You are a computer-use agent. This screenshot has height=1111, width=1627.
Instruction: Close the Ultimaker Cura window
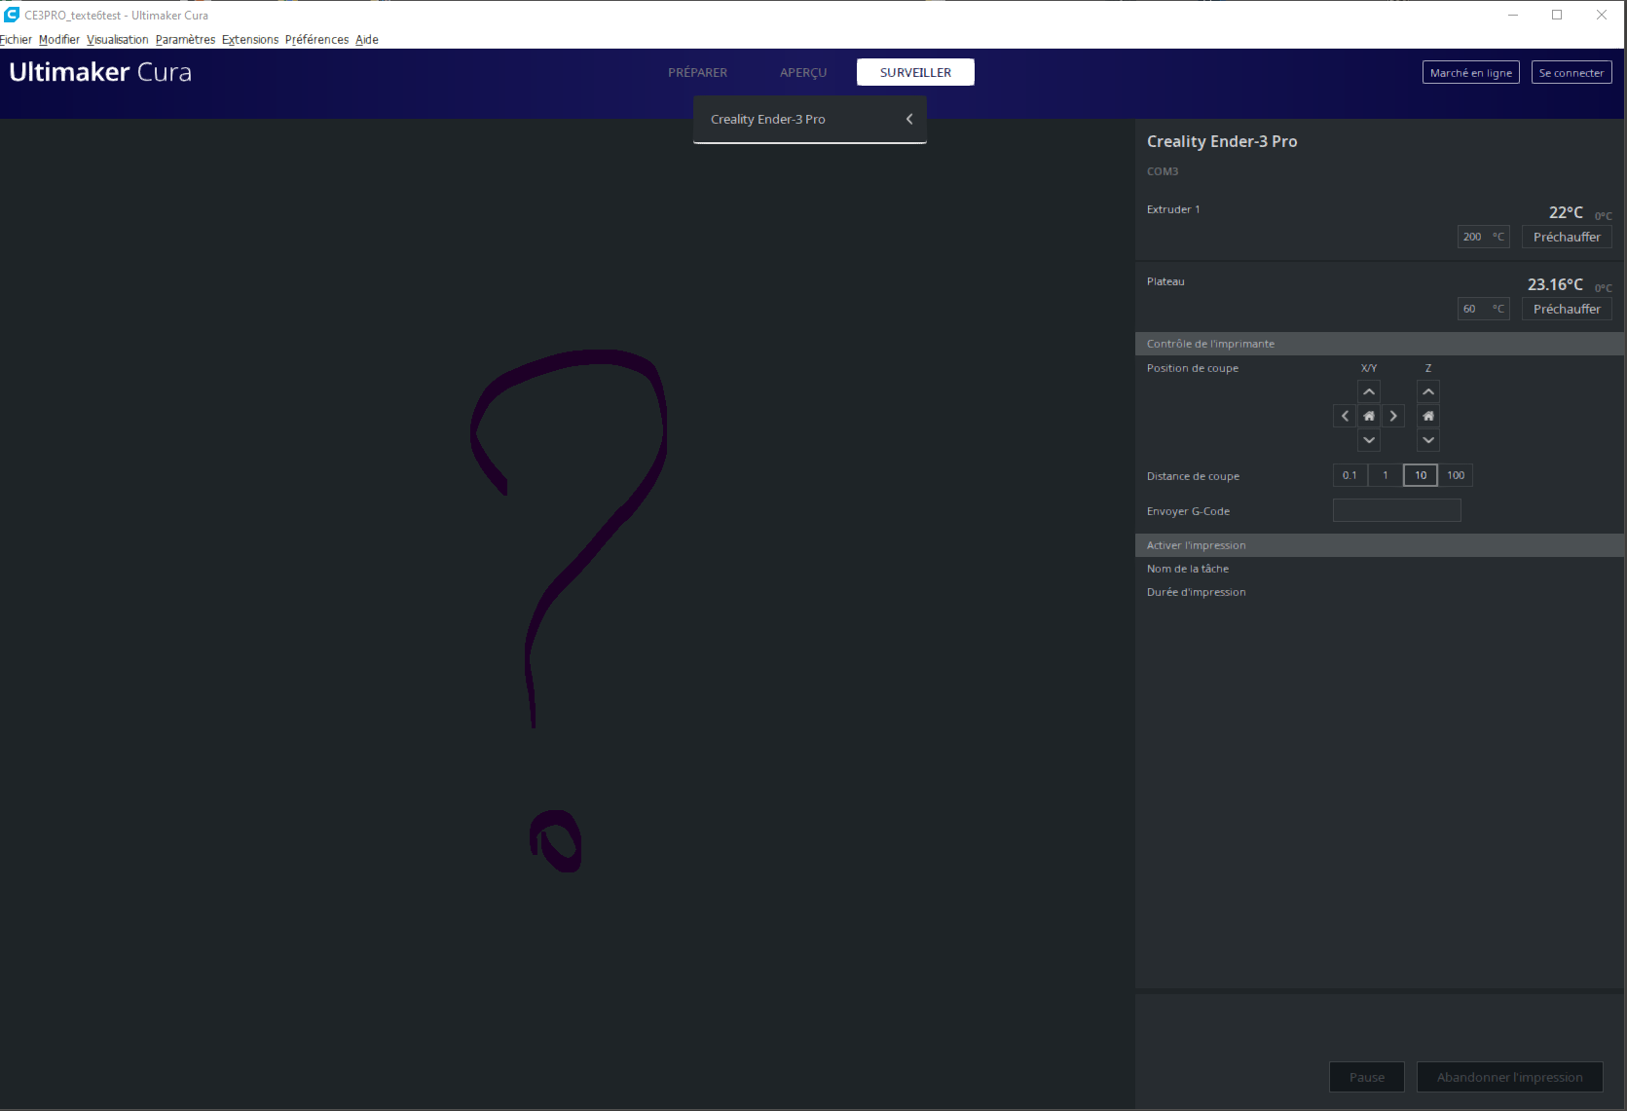(x=1602, y=15)
